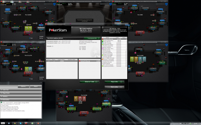Select the grejdi (Canada) row
Viewport: 201px width, 125px height.
[114, 43]
